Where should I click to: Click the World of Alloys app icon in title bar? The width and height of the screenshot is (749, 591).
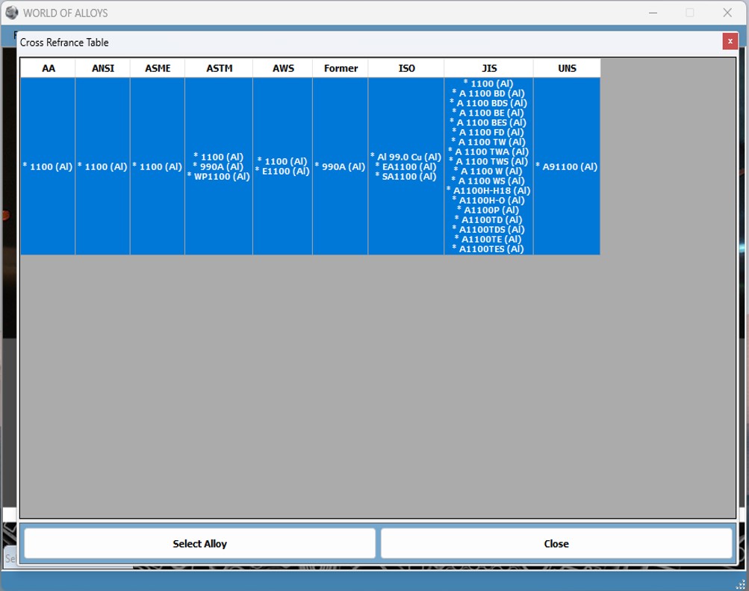pyautogui.click(x=11, y=13)
